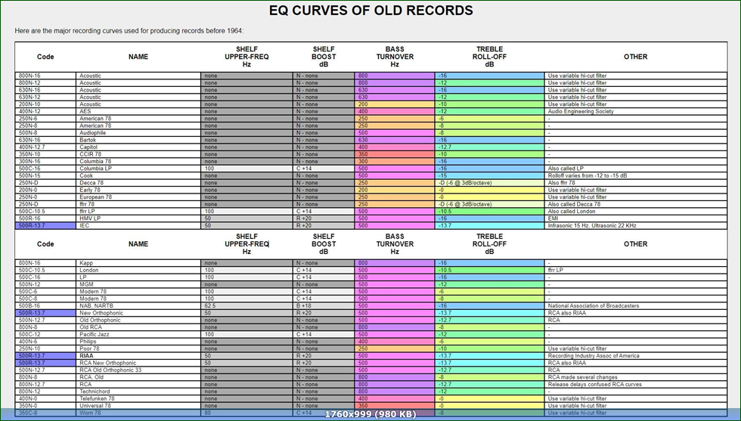Click the "Also called Decca 78" note

(636, 204)
